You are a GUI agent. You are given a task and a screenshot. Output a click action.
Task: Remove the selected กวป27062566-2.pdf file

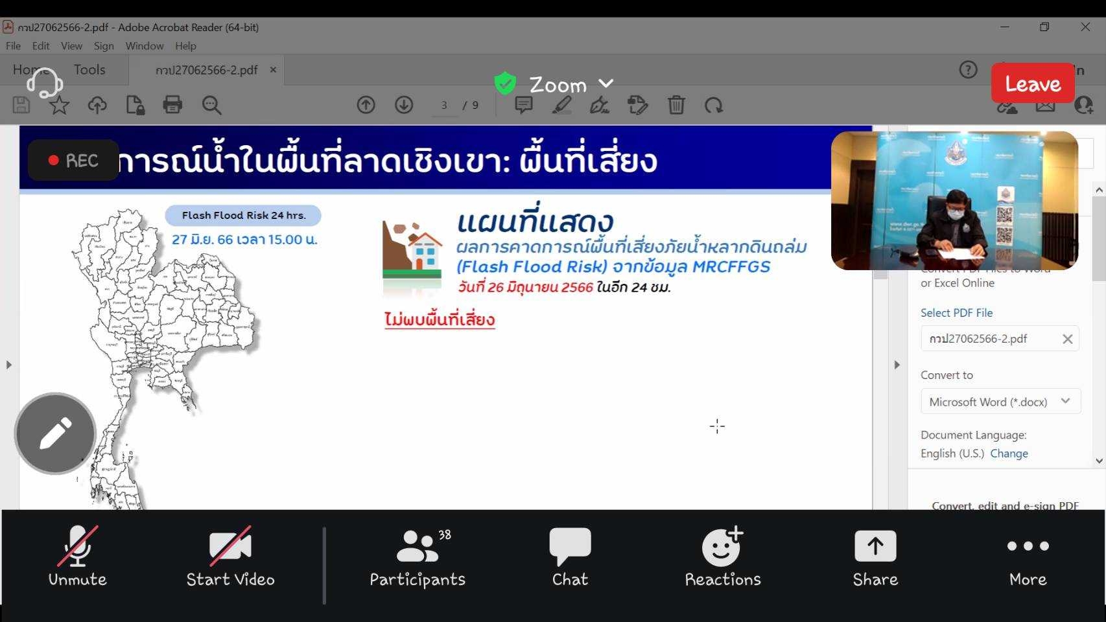(x=1067, y=339)
